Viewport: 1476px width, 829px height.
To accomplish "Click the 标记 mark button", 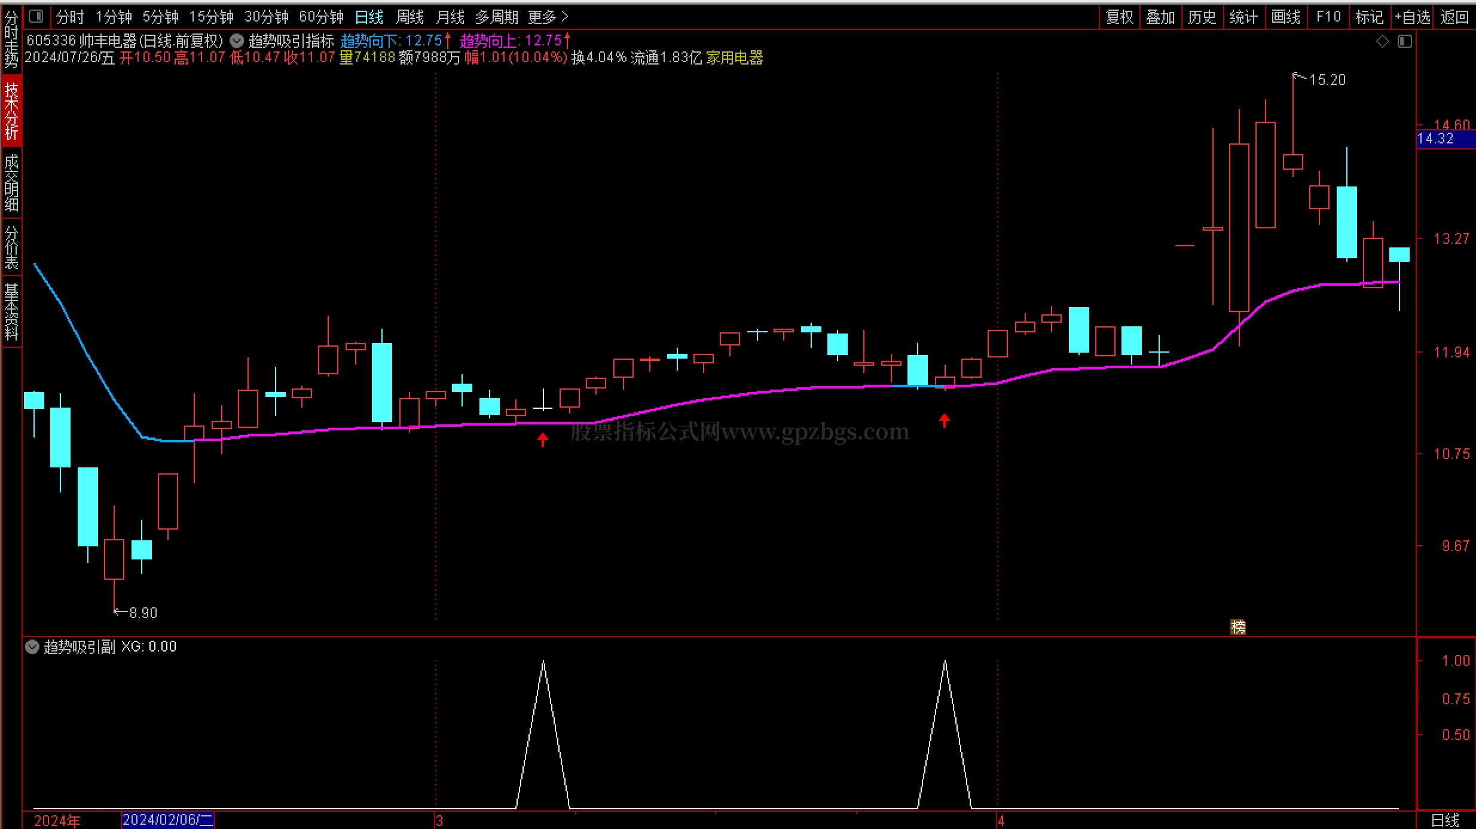I will tap(1369, 17).
